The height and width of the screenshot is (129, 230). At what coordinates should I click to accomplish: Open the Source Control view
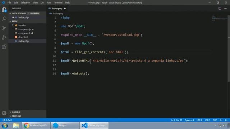pos(4,28)
